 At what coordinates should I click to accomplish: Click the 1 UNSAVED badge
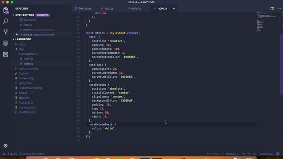[42, 15]
